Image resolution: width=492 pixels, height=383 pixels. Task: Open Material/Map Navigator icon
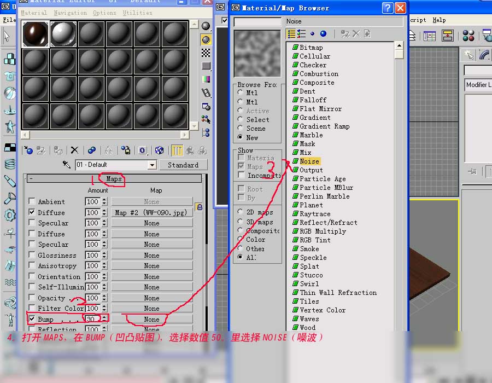[x=206, y=132]
